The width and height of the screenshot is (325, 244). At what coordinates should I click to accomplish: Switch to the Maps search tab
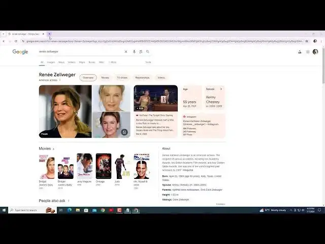pyautogui.click(x=82, y=62)
